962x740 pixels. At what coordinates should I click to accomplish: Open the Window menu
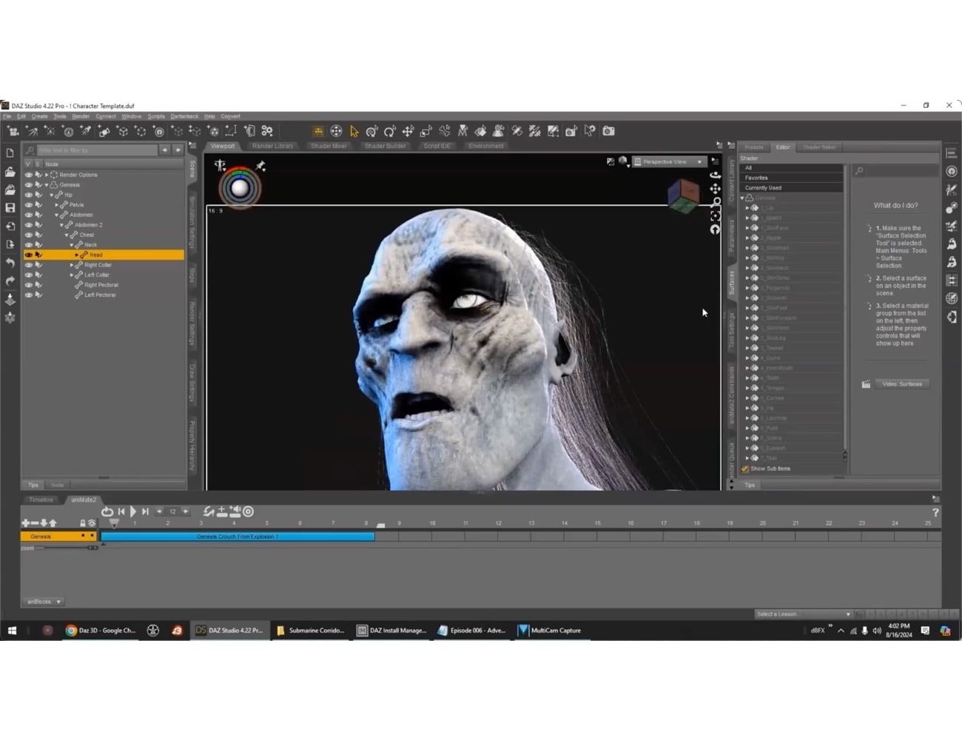pos(132,116)
